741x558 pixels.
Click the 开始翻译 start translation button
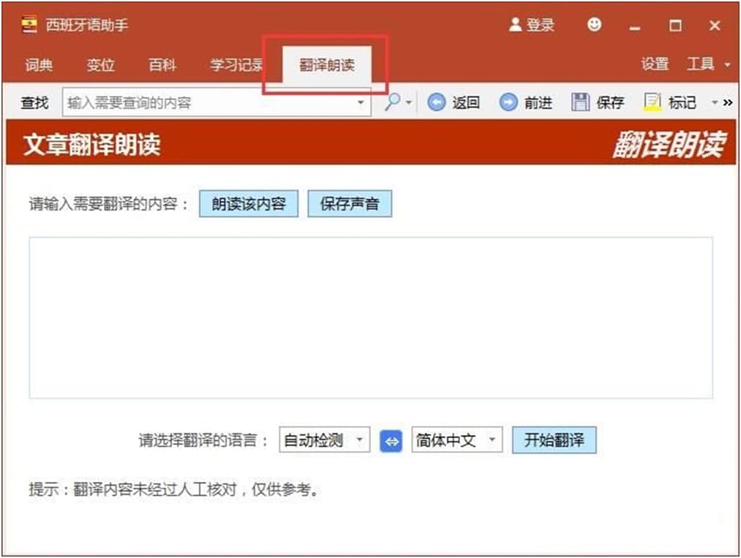pos(554,440)
